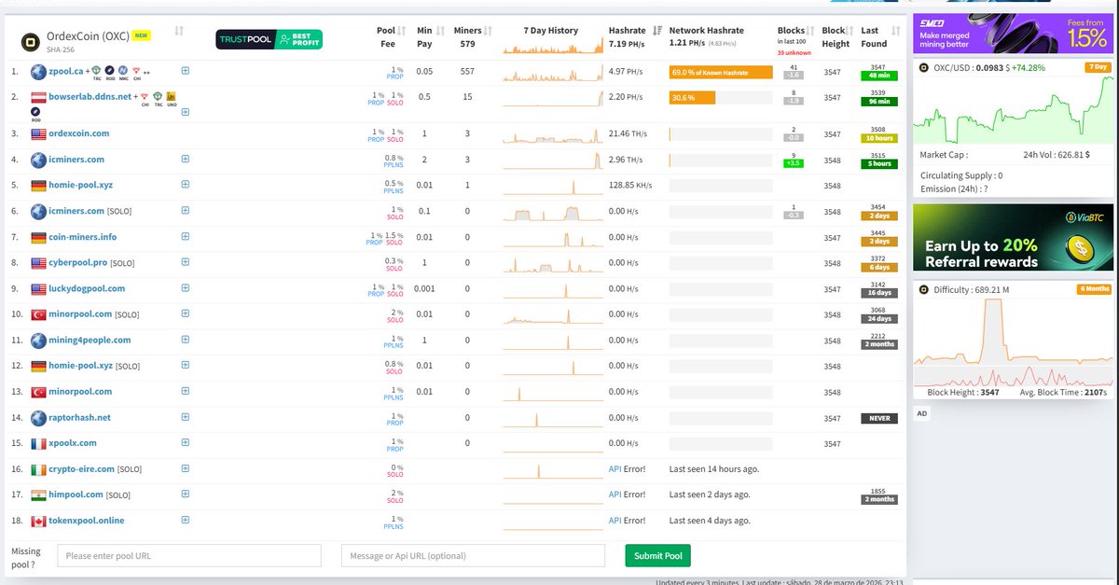Expand details for the mining4people.com row

pyautogui.click(x=185, y=340)
